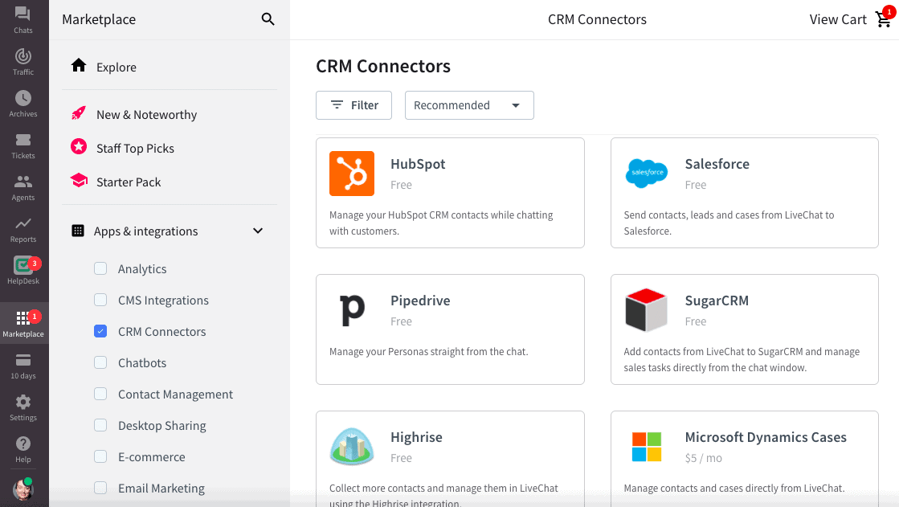Open the Highrise app title

click(x=416, y=437)
